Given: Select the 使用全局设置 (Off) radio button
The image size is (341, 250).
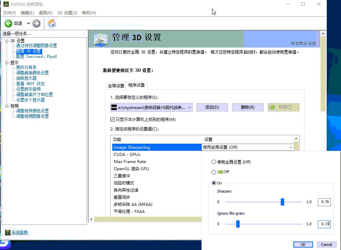Looking at the screenshot, I should [x=214, y=162].
